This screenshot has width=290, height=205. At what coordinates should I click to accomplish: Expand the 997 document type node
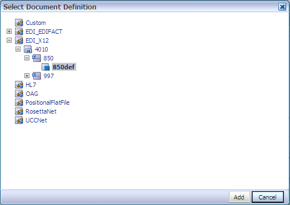[x=27, y=75]
